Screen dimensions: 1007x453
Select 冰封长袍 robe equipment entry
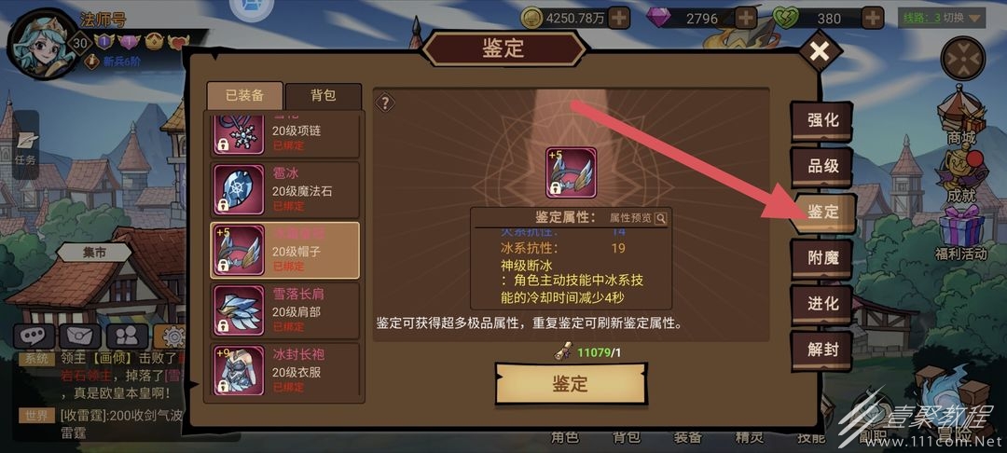coord(285,370)
